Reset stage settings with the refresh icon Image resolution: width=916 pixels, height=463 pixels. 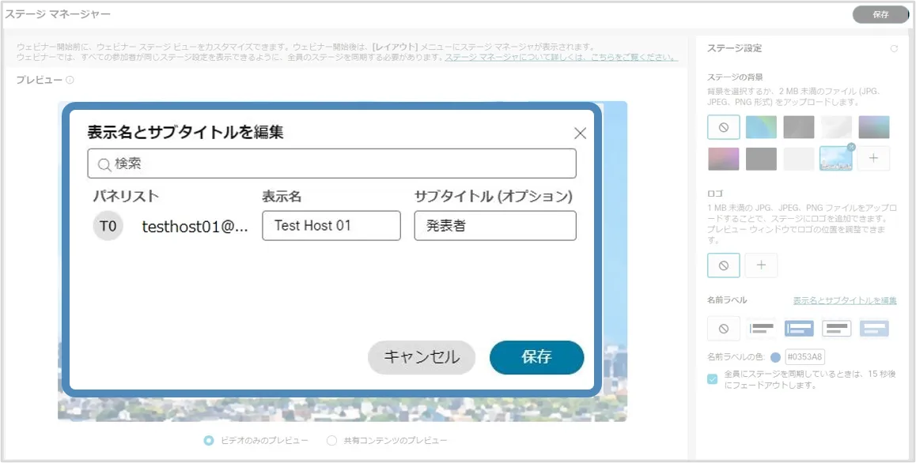click(894, 49)
